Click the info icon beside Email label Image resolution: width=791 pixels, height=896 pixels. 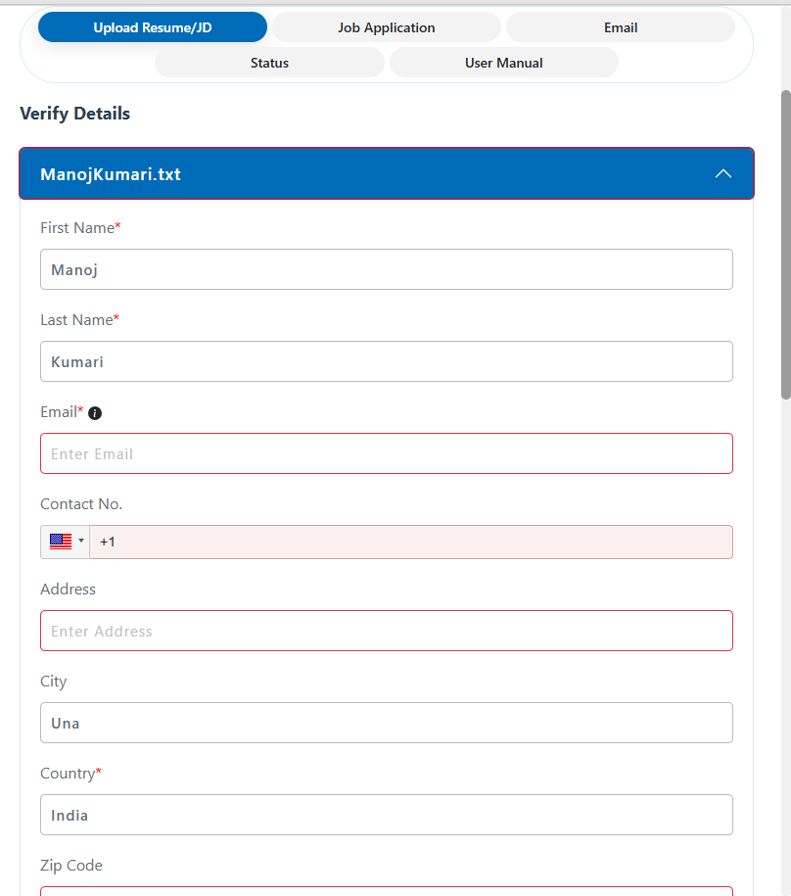[x=95, y=413]
